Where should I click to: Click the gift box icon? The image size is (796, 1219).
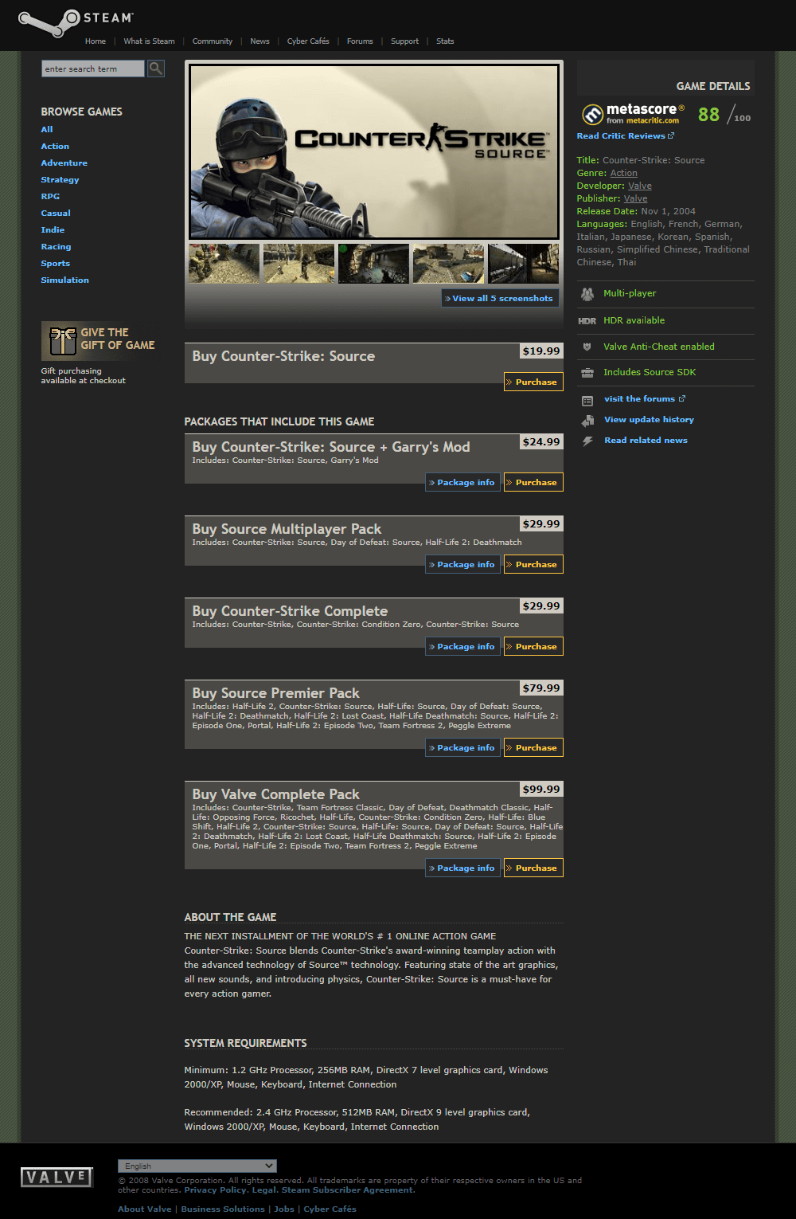(x=62, y=341)
